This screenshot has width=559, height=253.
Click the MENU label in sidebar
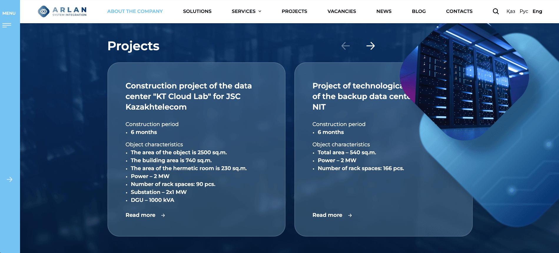(x=9, y=13)
